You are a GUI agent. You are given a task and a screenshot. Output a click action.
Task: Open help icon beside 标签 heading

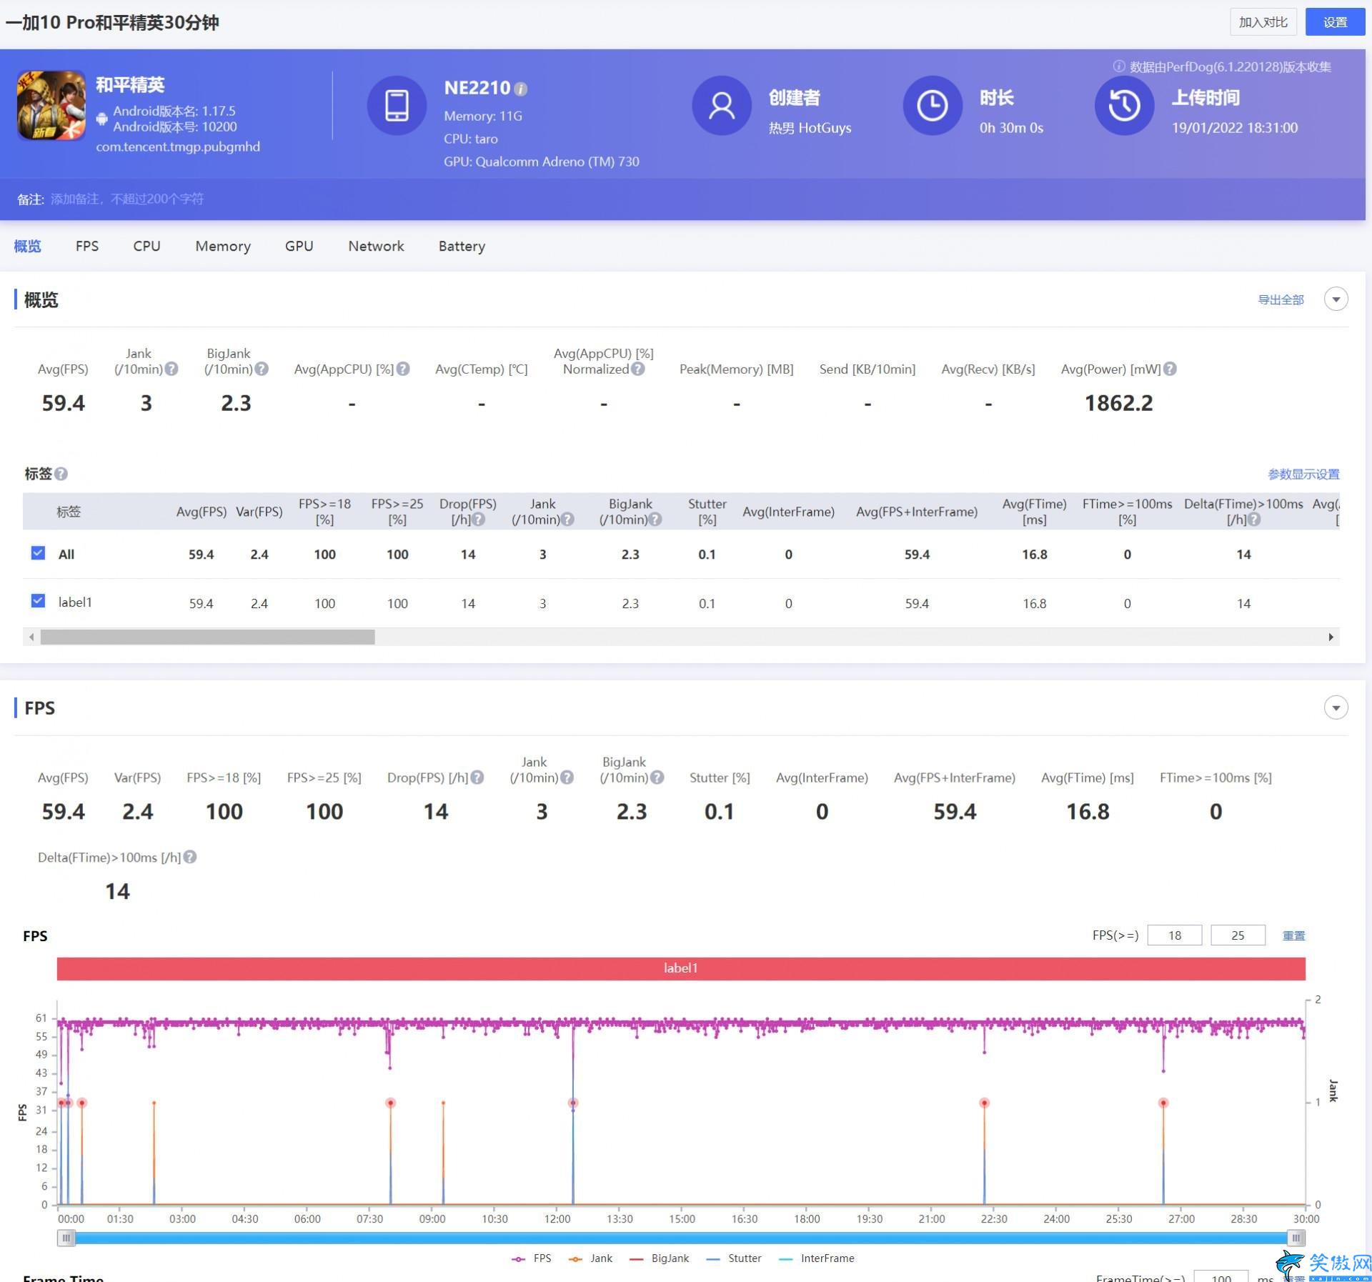click(x=61, y=474)
